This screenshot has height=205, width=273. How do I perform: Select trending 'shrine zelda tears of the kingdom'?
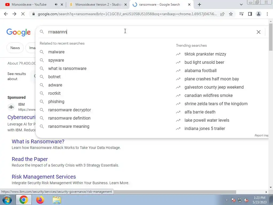(x=216, y=104)
